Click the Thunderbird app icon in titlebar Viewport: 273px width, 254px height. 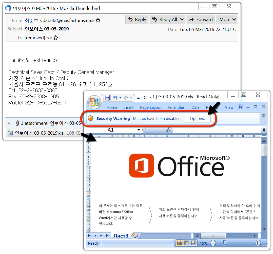[x=8, y=8]
